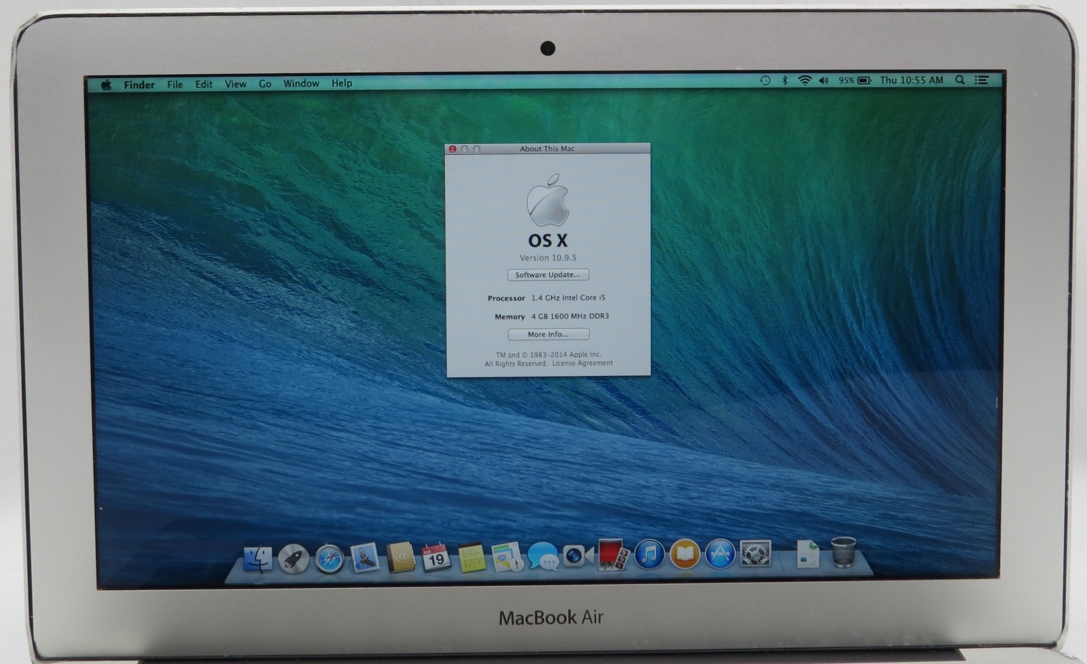This screenshot has width=1087, height=664.
Task: Click Bluetooth status icon
Action: click(785, 80)
